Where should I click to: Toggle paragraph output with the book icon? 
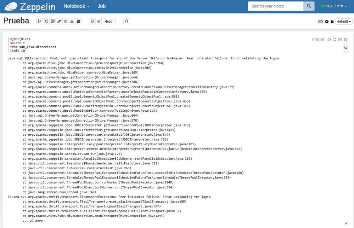tap(340, 40)
